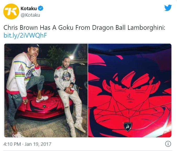Open the left photo of two men

click(46, 90)
